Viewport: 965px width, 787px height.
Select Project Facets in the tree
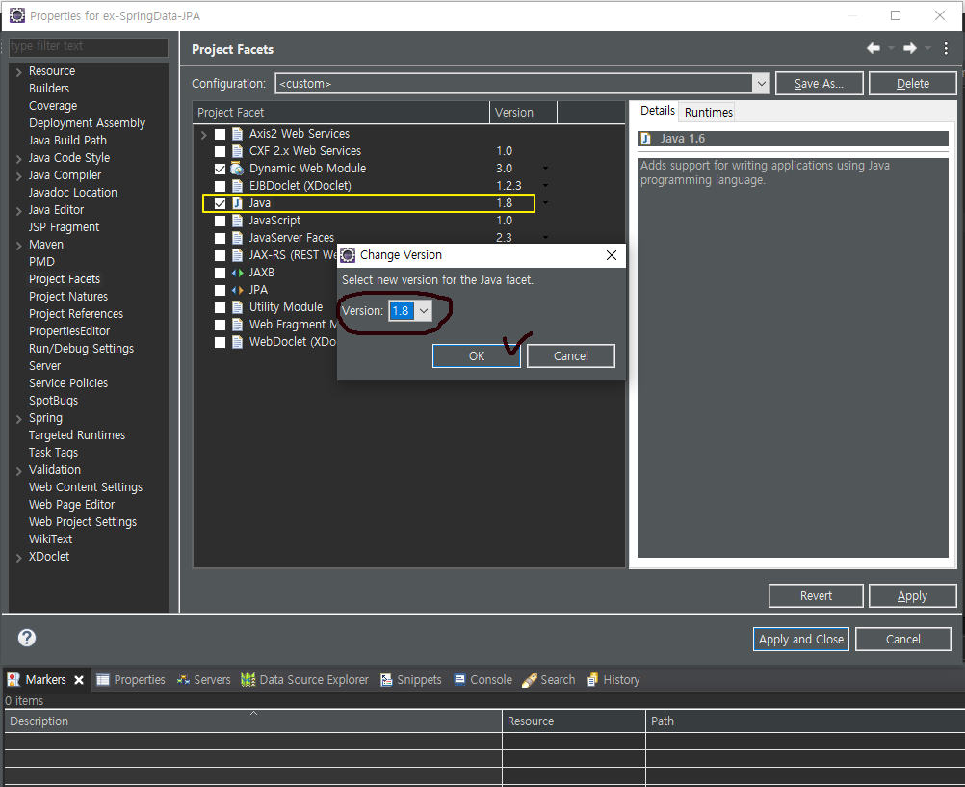tap(64, 279)
